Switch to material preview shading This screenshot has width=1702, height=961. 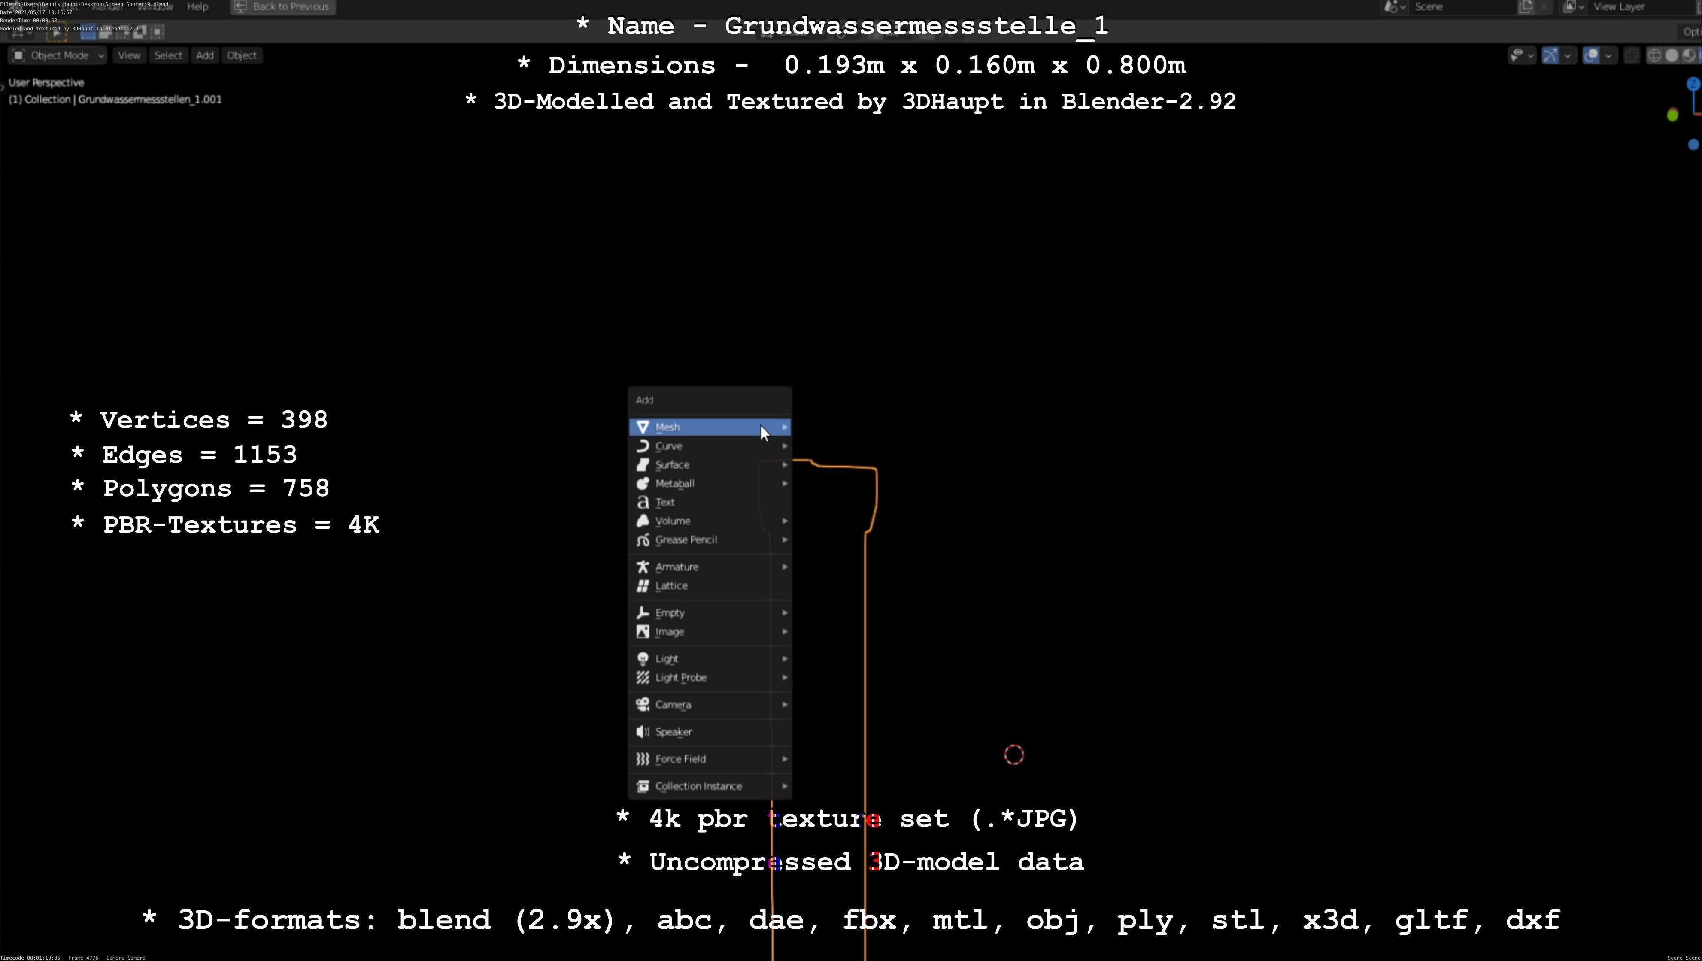point(1689,55)
